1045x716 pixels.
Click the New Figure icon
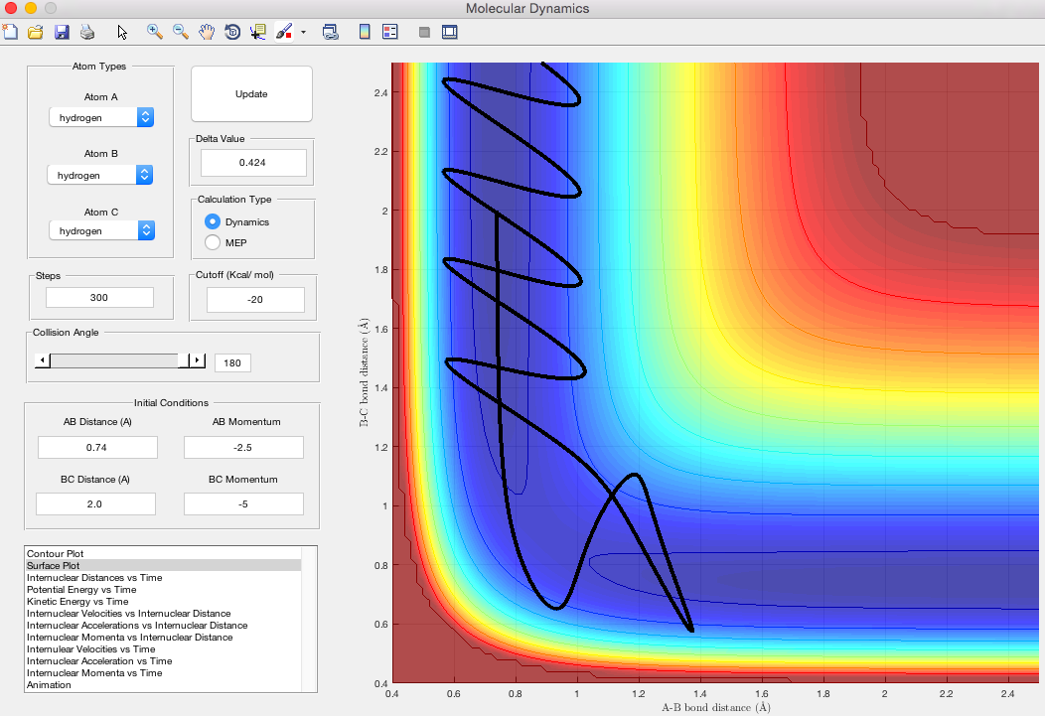pos(11,32)
